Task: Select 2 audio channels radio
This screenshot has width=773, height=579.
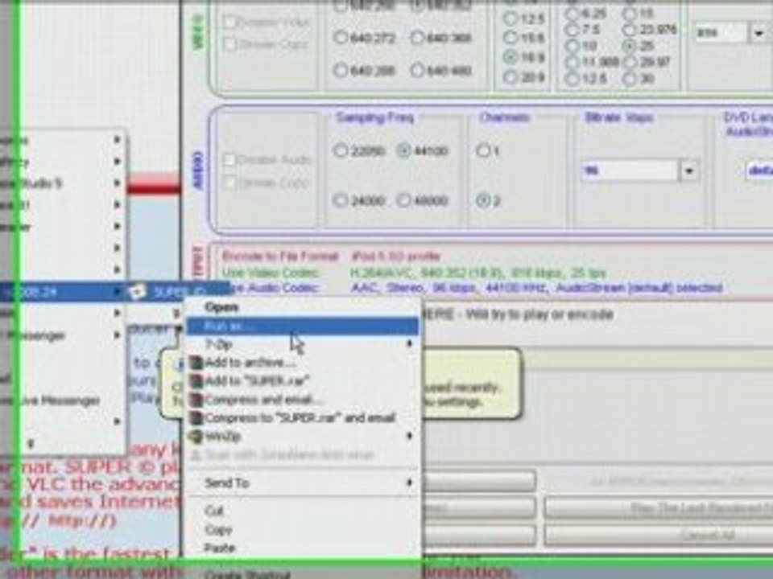Action: 483,200
